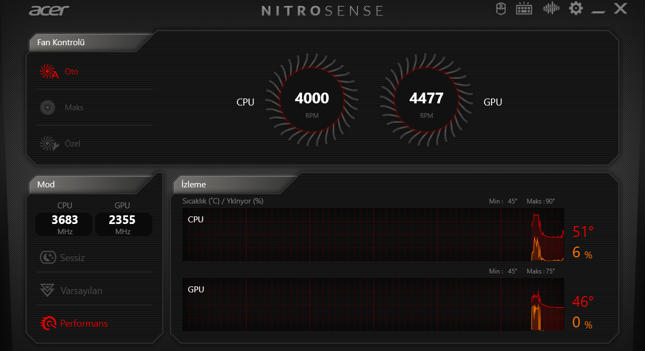Close the NitroSense window
Image resolution: width=645 pixels, height=351 pixels.
[620, 9]
